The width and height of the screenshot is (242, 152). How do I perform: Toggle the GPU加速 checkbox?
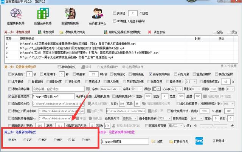click(x=115, y=21)
